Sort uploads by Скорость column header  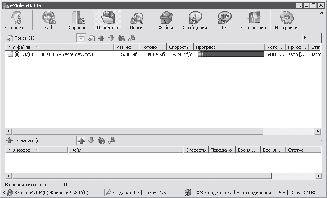click(196, 150)
